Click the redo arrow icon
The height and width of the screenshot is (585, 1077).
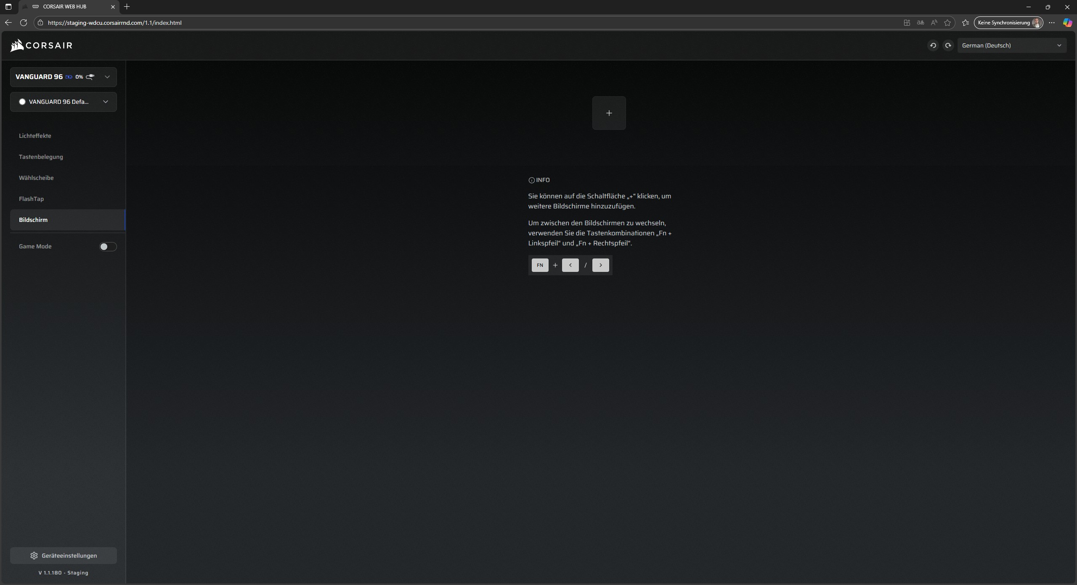pos(948,45)
